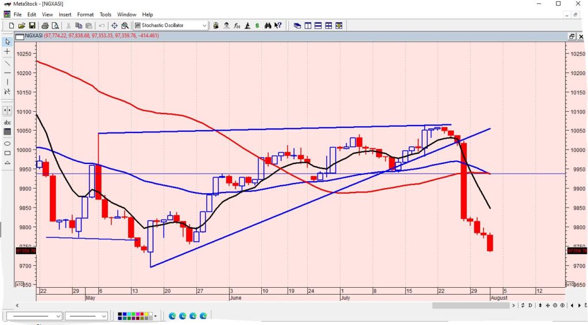Image resolution: width=588 pixels, height=325 pixels.
Task: Click the Save disk icon
Action: 32,25
